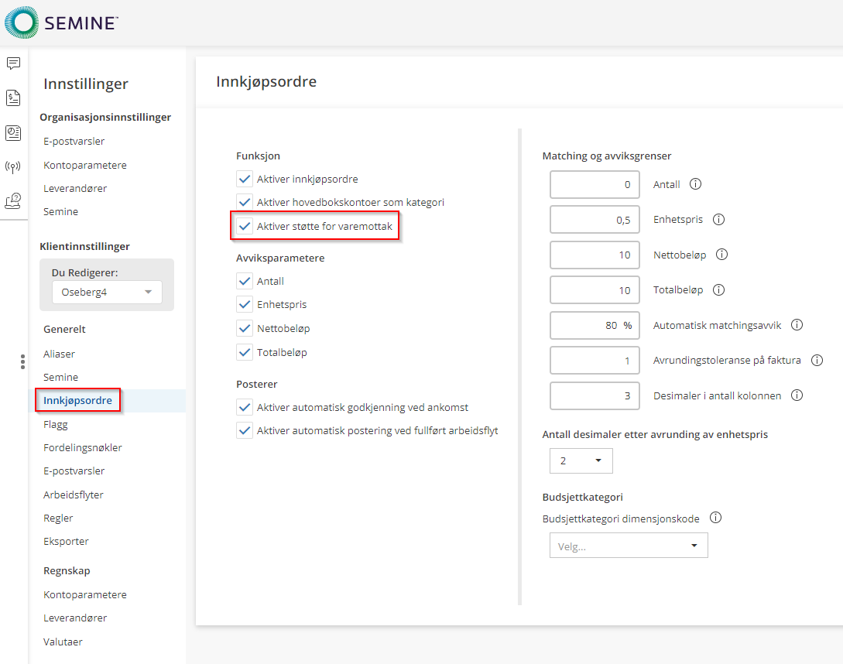This screenshot has height=664, width=843.
Task: Select Fordelingsnøkler in the settings menu
Action: tap(82, 447)
